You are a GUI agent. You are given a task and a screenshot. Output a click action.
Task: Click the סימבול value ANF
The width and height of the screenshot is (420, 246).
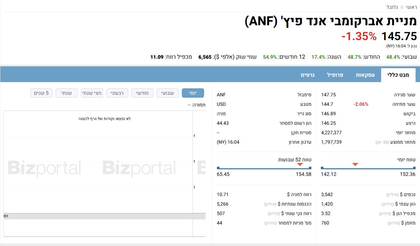tap(221, 95)
